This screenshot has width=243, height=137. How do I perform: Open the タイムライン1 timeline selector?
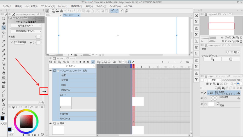pos(72,66)
